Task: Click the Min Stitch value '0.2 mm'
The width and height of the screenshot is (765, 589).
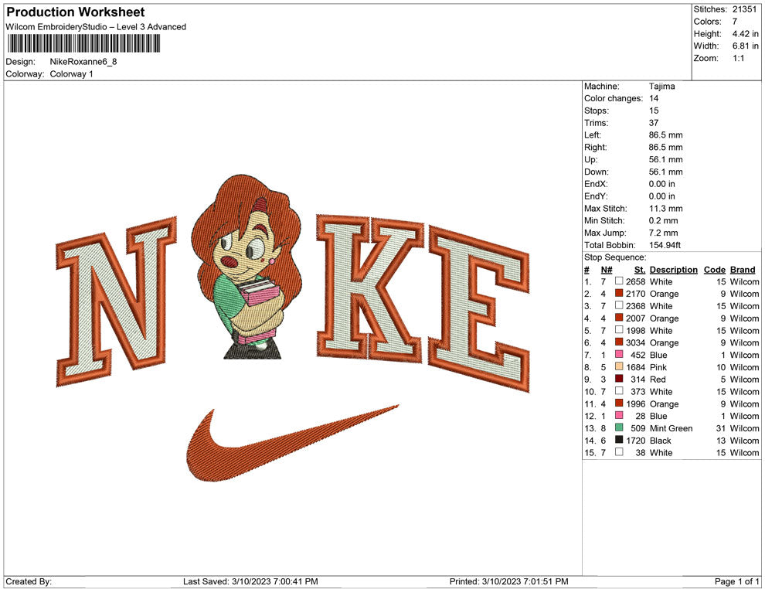Action: tap(664, 220)
